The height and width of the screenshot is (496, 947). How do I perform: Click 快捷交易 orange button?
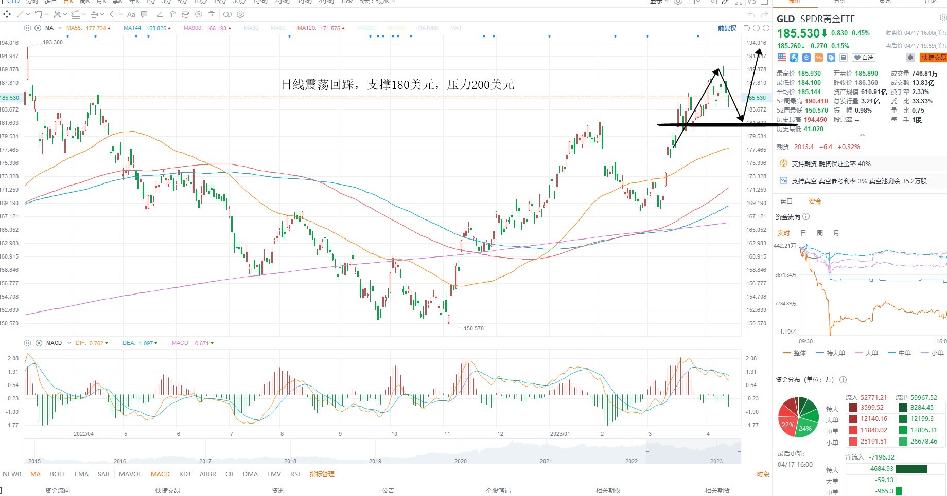pos(934,58)
